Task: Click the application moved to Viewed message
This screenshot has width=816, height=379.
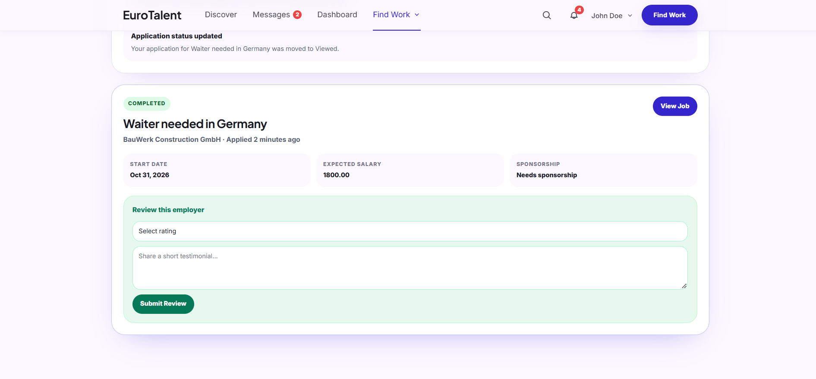Action: click(x=235, y=49)
